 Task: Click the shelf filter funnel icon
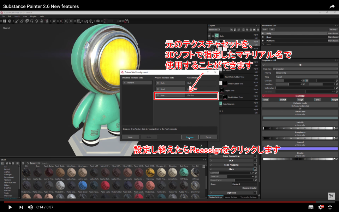[x=23, y=163]
